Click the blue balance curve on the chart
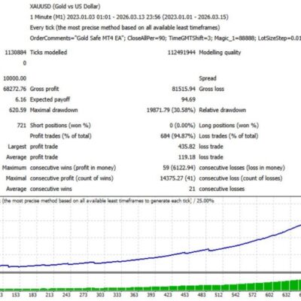Viewport: 301px width, 301px height. pyautogui.click(x=150, y=258)
